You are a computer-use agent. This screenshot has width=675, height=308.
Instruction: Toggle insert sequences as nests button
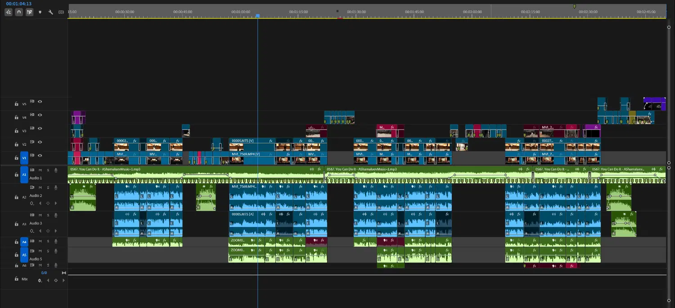pyautogui.click(x=9, y=12)
